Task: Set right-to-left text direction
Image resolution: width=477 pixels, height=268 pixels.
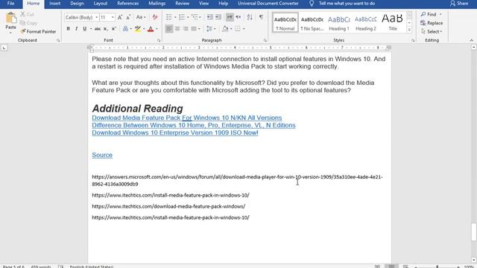Action: coord(238,17)
